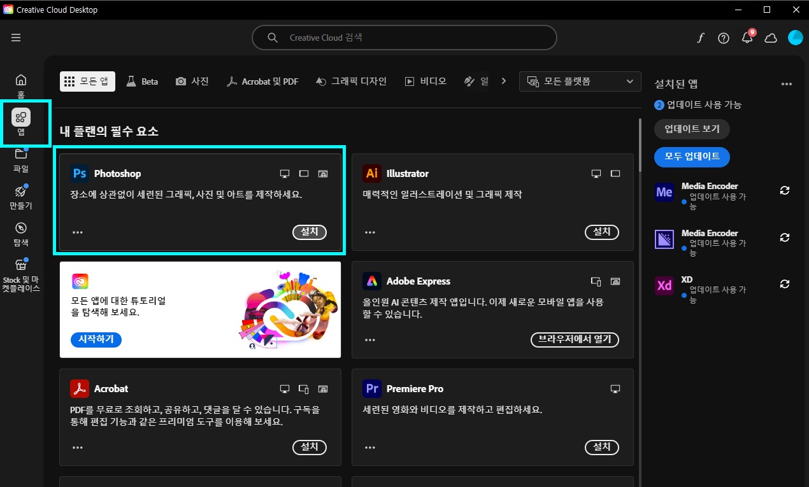Viewport: 809px width, 487px height.
Task: Click the cloud storage icon
Action: pos(771,38)
